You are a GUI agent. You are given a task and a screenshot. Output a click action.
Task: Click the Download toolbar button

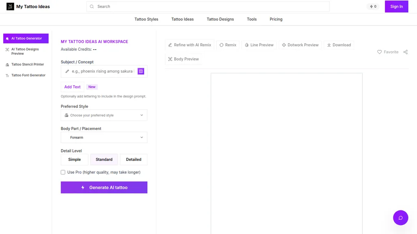[339, 45]
